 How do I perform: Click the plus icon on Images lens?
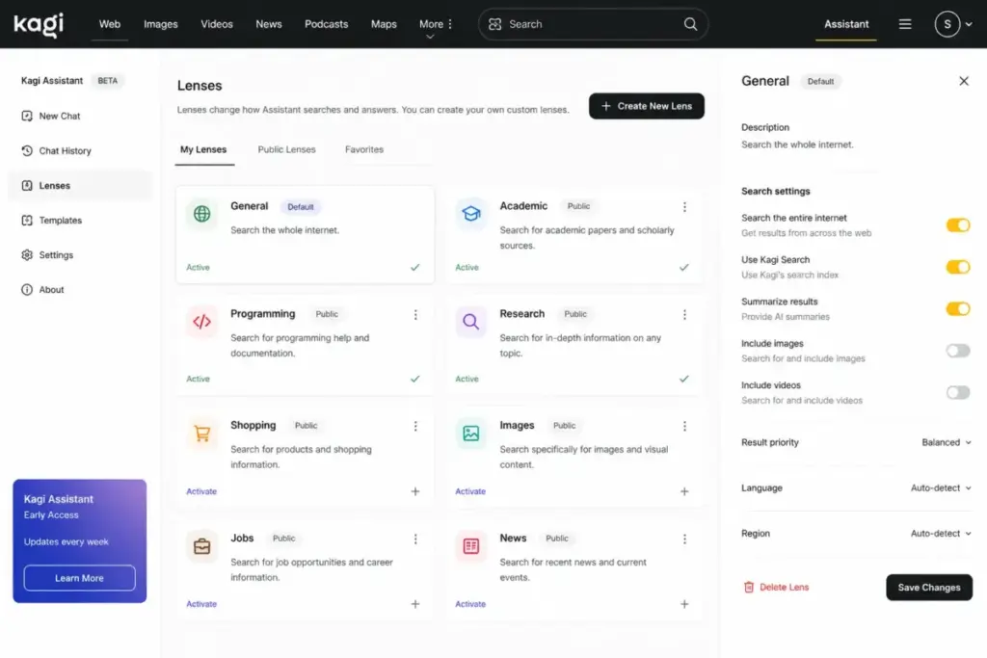(x=684, y=491)
